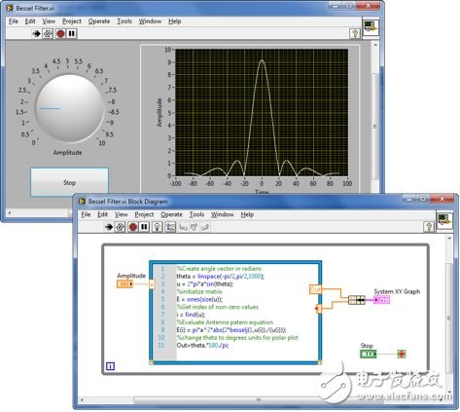
Task: Pause execution in Block Diagram toolbar
Action: 144,227
